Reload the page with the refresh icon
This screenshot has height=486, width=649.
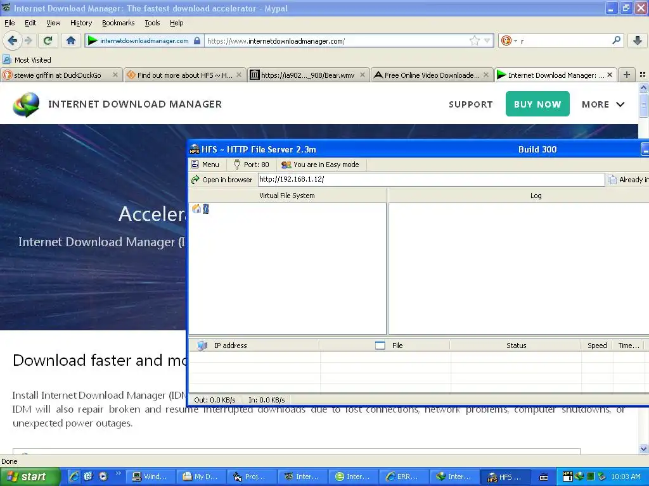pyautogui.click(x=48, y=40)
